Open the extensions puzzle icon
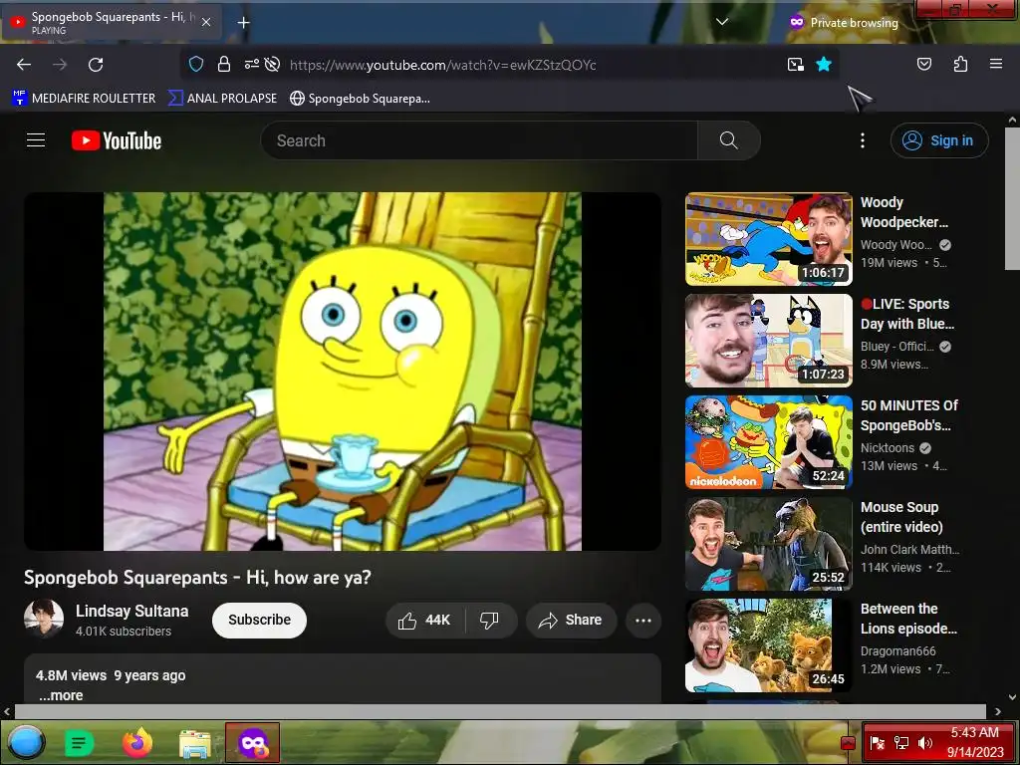 [960, 64]
